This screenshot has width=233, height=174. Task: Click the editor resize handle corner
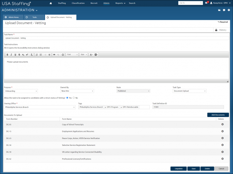227,82
